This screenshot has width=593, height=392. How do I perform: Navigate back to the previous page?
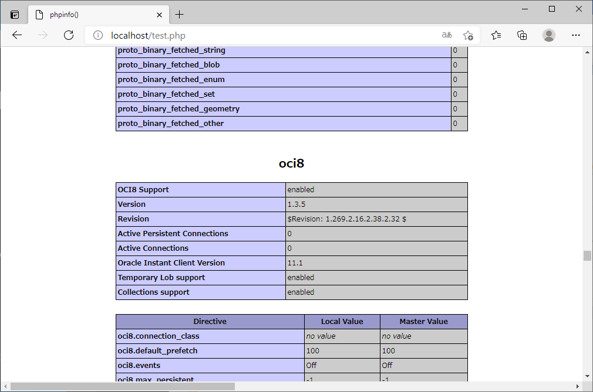[16, 35]
